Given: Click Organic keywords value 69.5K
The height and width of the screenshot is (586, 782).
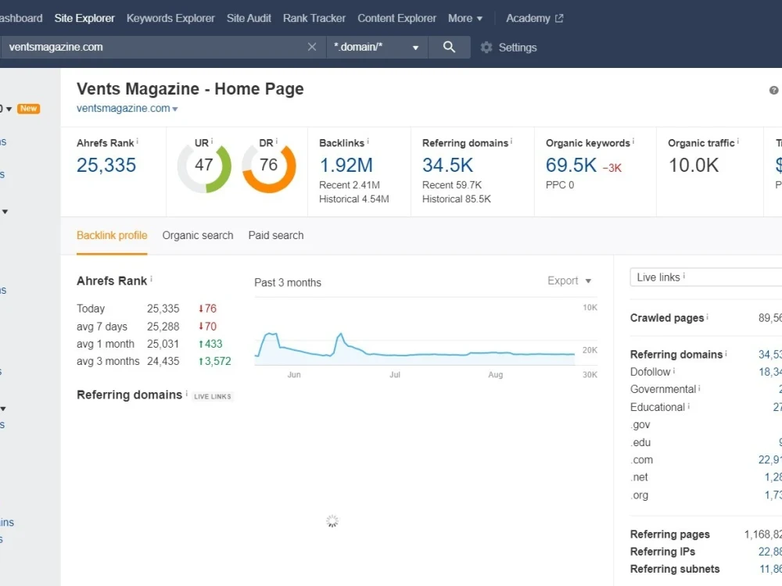Looking at the screenshot, I should [x=571, y=165].
